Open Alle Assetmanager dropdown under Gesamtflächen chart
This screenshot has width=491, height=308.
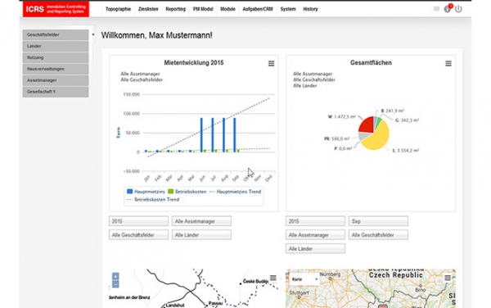point(315,235)
